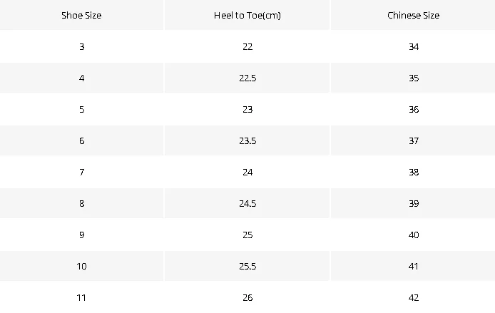Select the 26 heel to toe cell
The height and width of the screenshot is (313, 495).
click(247, 297)
